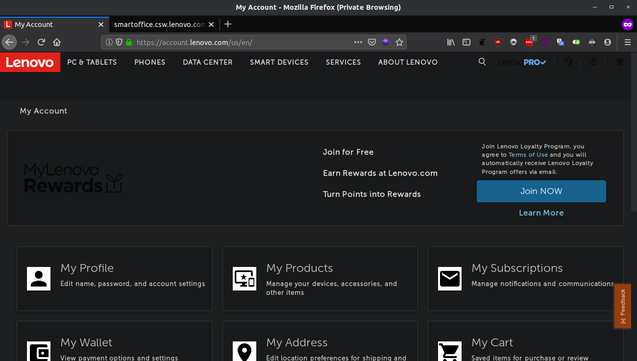
Task: Expand the Lenovo PRO dropdown
Action: point(522,62)
